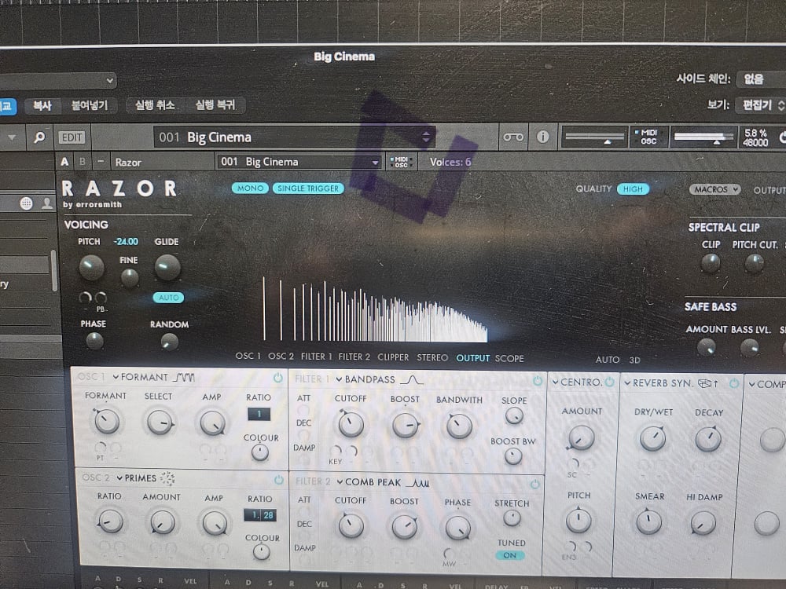Click the Pitch Cut knob

[x=755, y=263]
